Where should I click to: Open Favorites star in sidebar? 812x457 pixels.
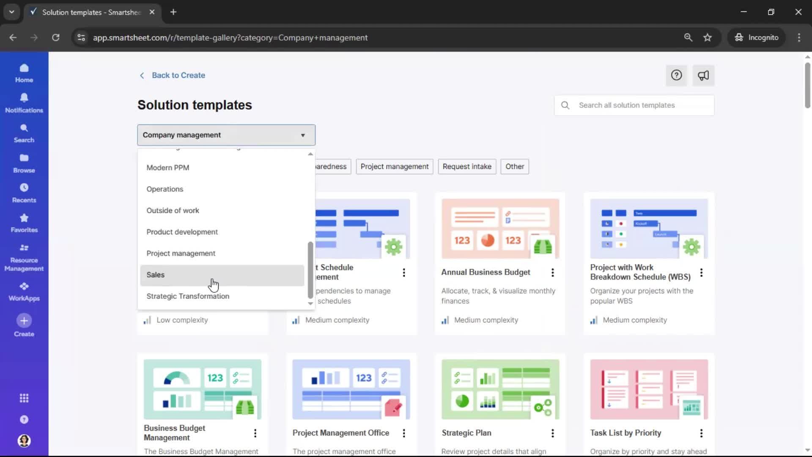click(x=24, y=223)
